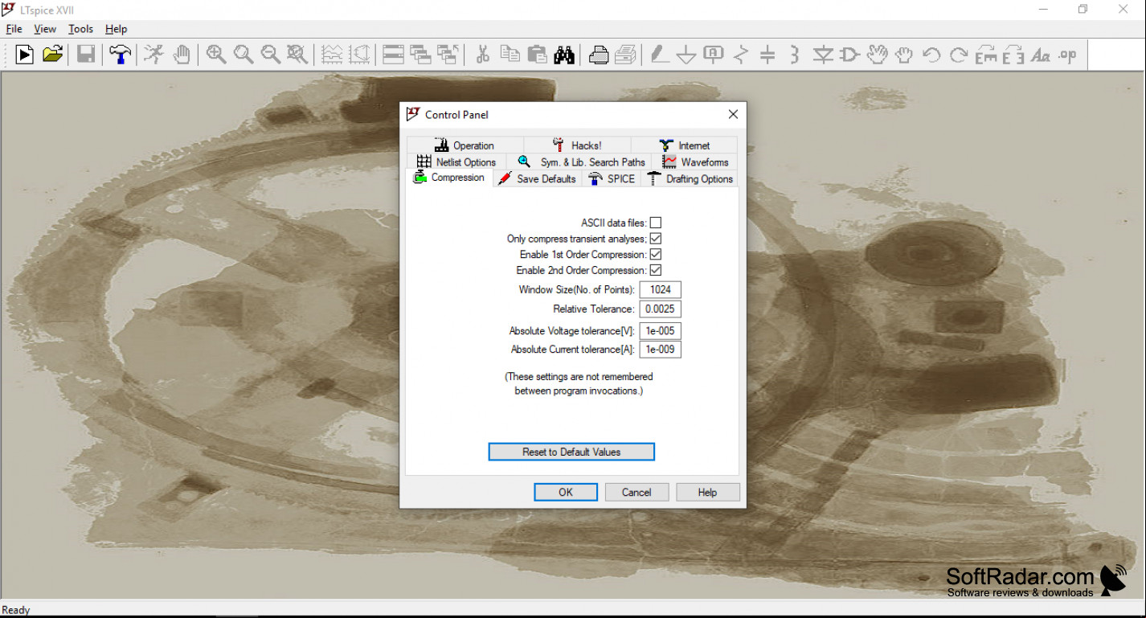
Task: Select the Ground symbol tool
Action: click(x=686, y=55)
